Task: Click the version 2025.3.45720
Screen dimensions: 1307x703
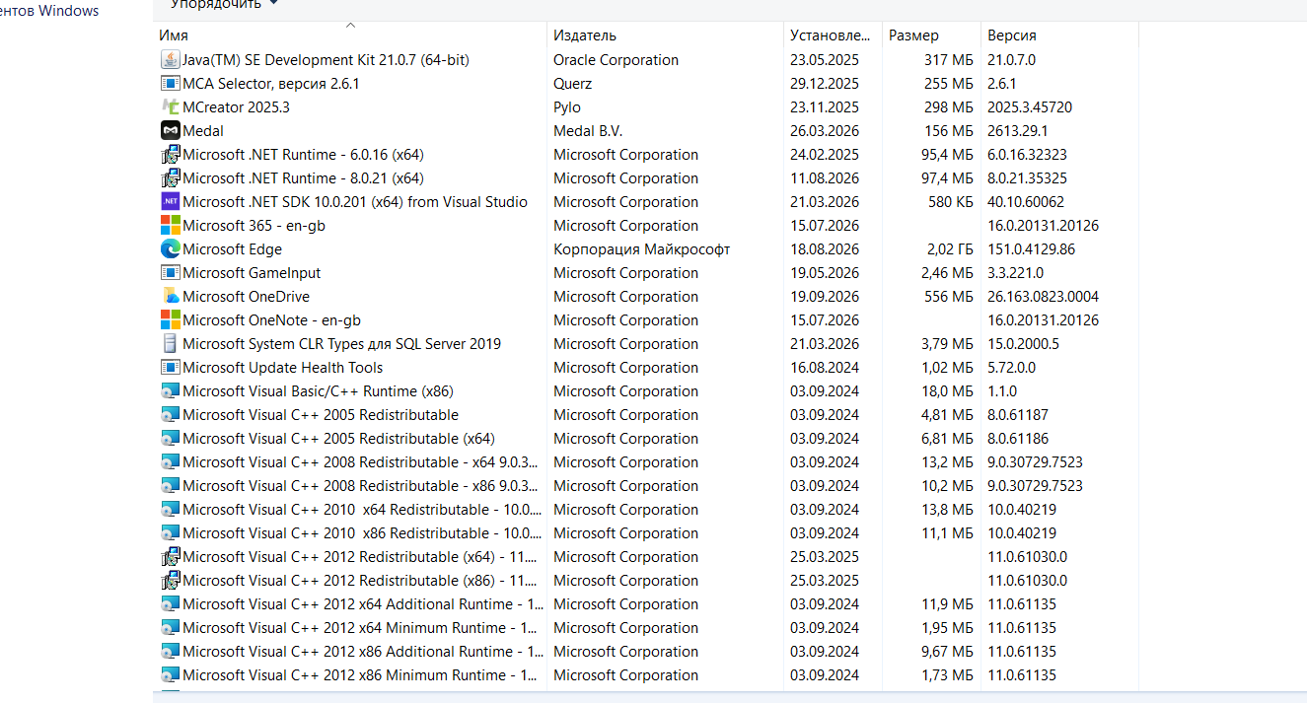Action: 1030,107
